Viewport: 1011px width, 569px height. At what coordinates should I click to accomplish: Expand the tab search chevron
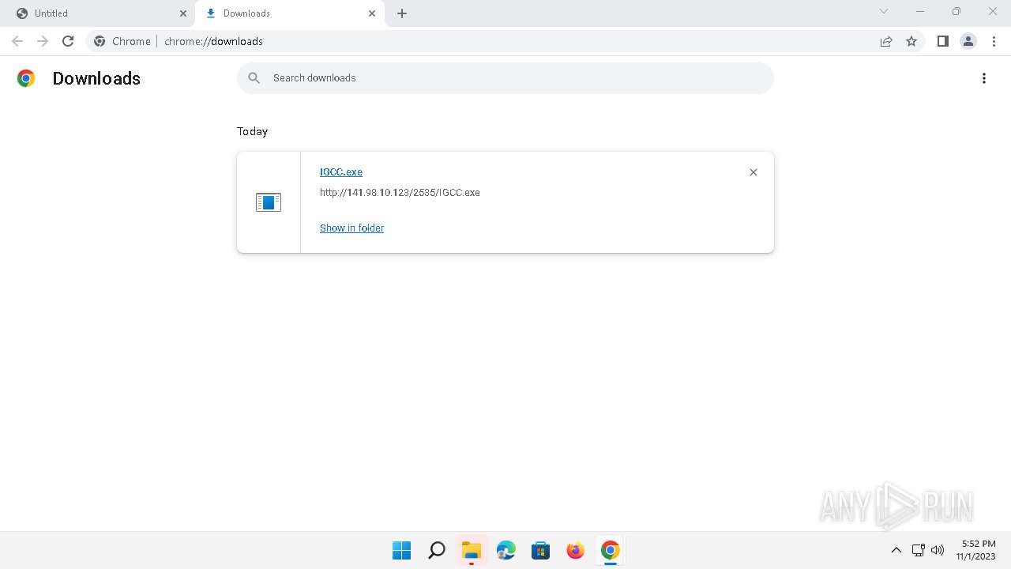884,12
